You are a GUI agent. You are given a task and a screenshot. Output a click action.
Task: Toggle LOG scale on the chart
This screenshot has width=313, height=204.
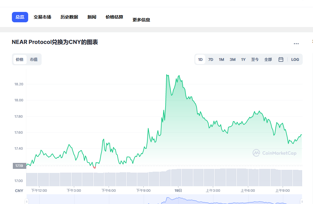(295, 59)
